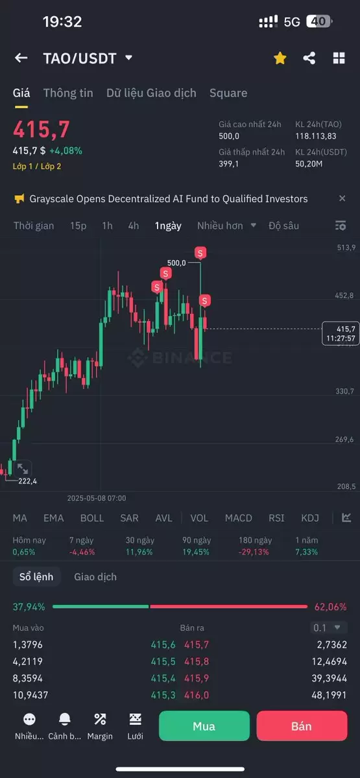The height and width of the screenshot is (778, 360).
Task: Open the 0.1 order book precision dropdown
Action: tap(329, 628)
